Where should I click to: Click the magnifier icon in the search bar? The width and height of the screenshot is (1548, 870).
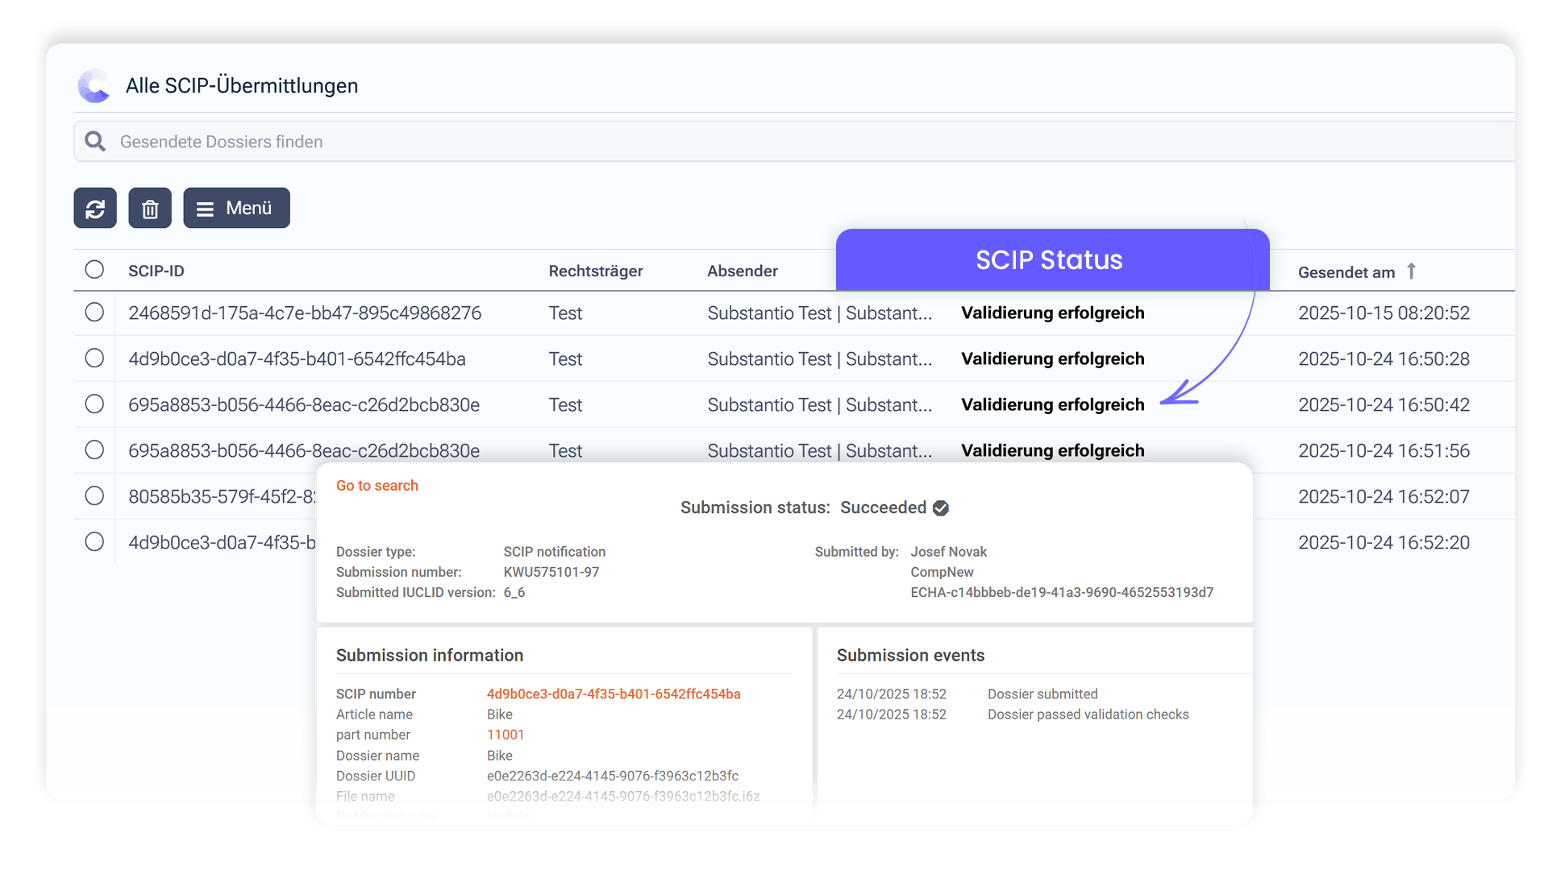(x=94, y=141)
